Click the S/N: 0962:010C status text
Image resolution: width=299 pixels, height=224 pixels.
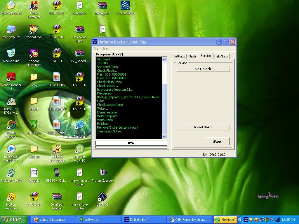213,155
